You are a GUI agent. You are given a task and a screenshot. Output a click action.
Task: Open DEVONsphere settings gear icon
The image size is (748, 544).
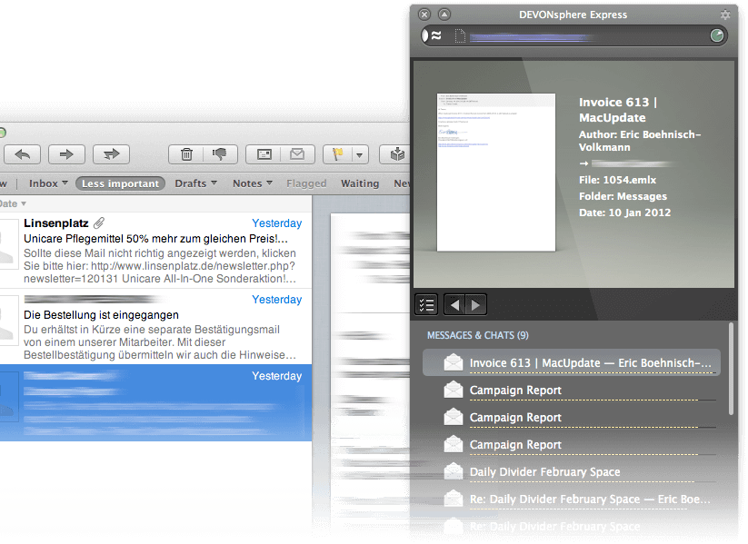click(724, 15)
